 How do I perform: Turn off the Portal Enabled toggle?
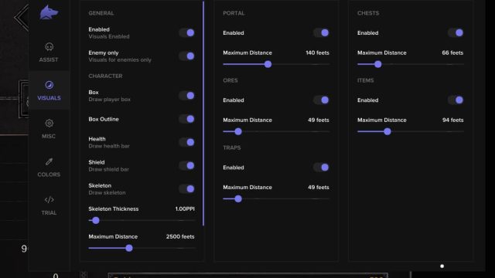pos(321,32)
